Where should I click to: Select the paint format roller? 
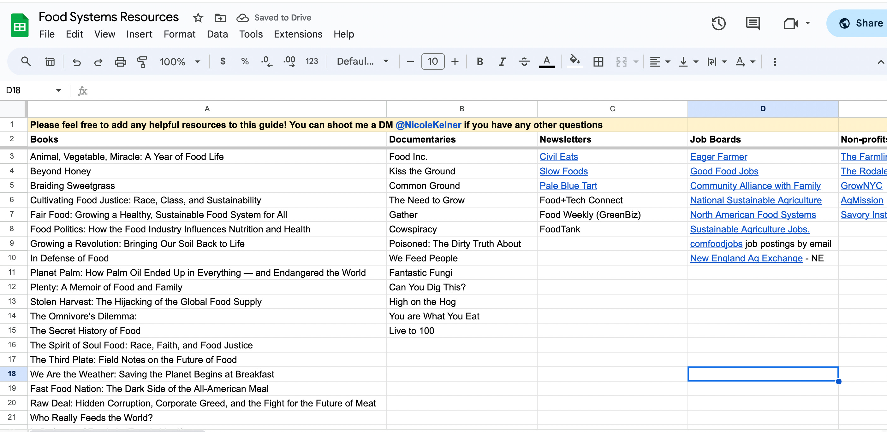pos(142,61)
